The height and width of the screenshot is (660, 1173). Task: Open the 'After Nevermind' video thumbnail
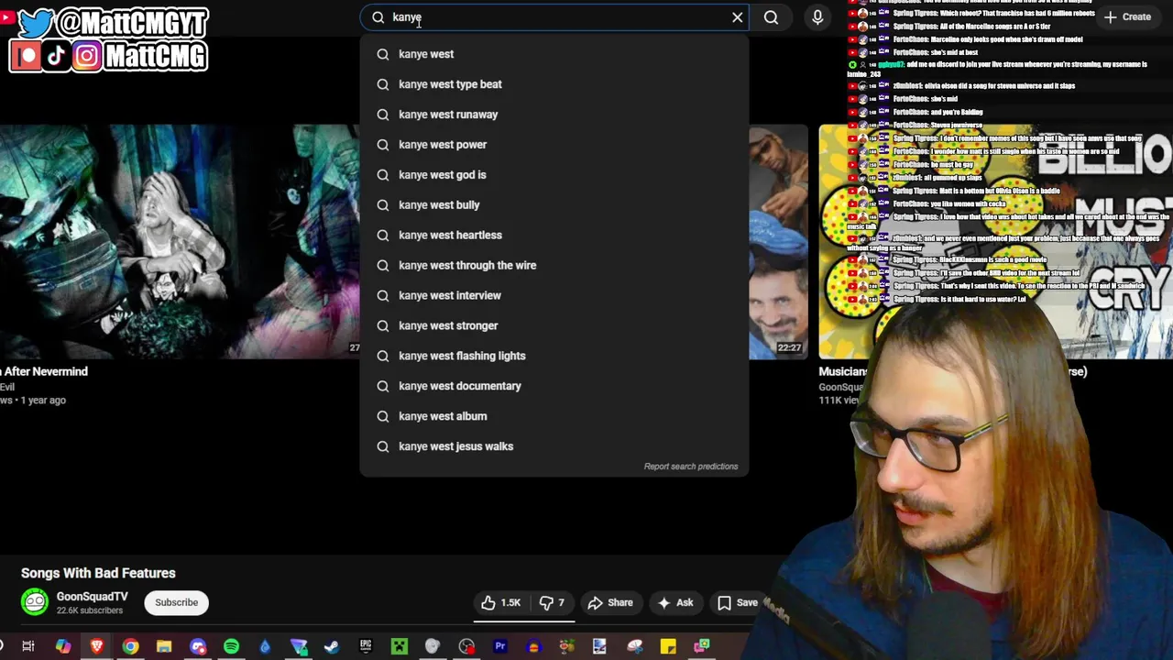pos(180,242)
